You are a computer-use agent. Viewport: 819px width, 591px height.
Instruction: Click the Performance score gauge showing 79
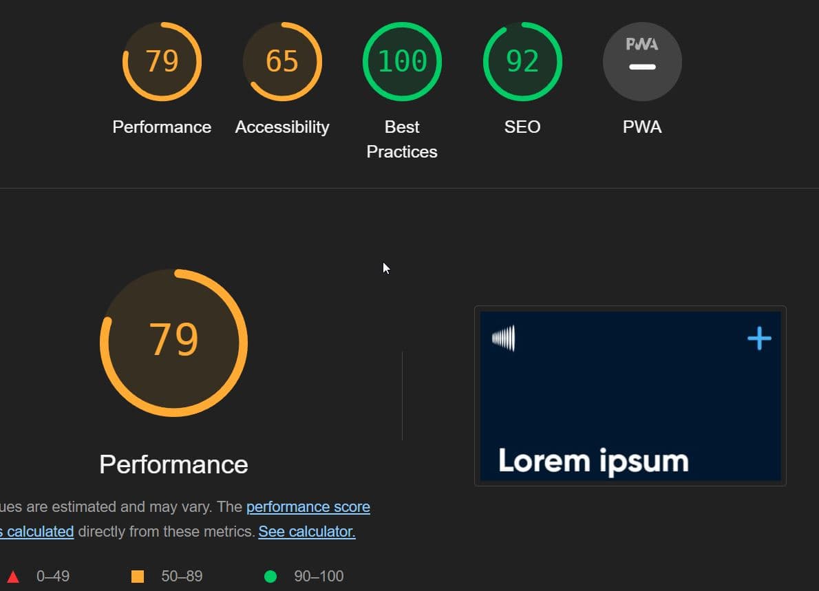pos(162,61)
